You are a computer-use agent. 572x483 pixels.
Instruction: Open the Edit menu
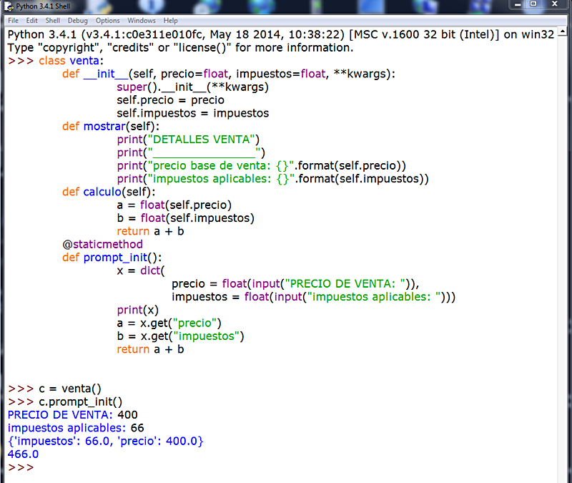[31, 20]
